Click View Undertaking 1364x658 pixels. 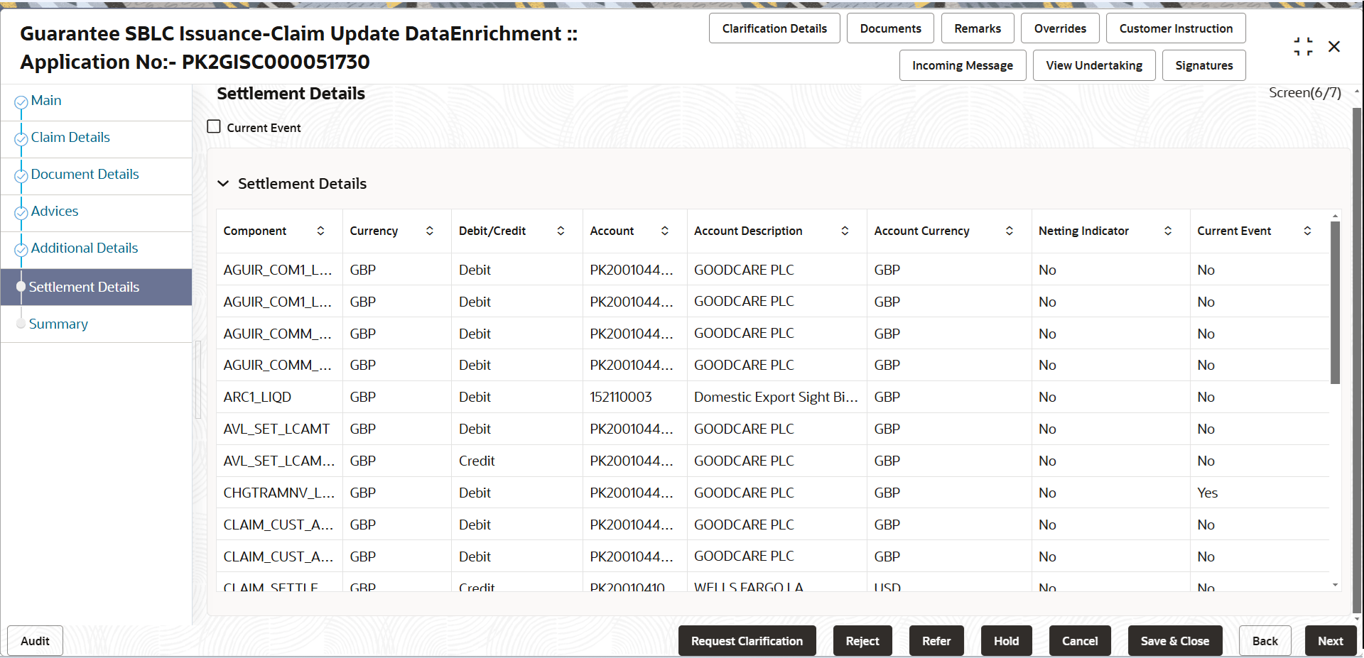pyautogui.click(x=1093, y=65)
